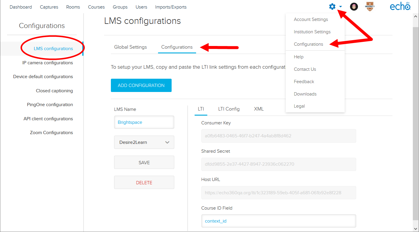The image size is (419, 232).
Task: Click the Configurations sidebar heading
Action: (x=42, y=26)
